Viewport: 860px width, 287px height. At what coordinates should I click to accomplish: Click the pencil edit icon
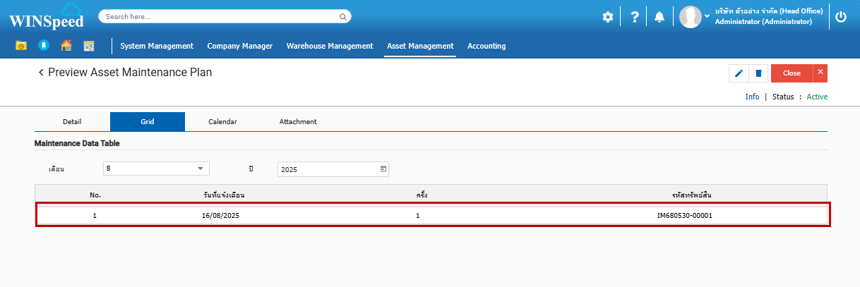(x=739, y=73)
